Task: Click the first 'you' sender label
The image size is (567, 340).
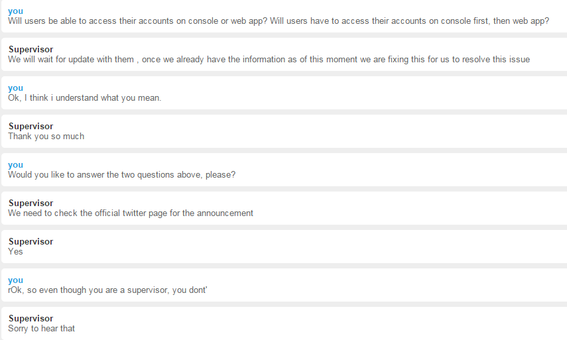Action: (x=15, y=11)
